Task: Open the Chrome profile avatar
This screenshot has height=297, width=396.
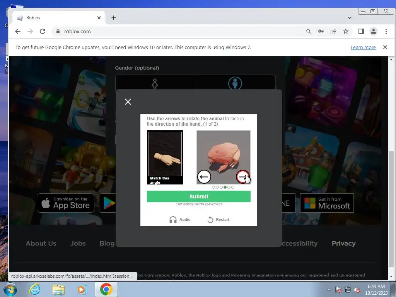Action: [374, 31]
